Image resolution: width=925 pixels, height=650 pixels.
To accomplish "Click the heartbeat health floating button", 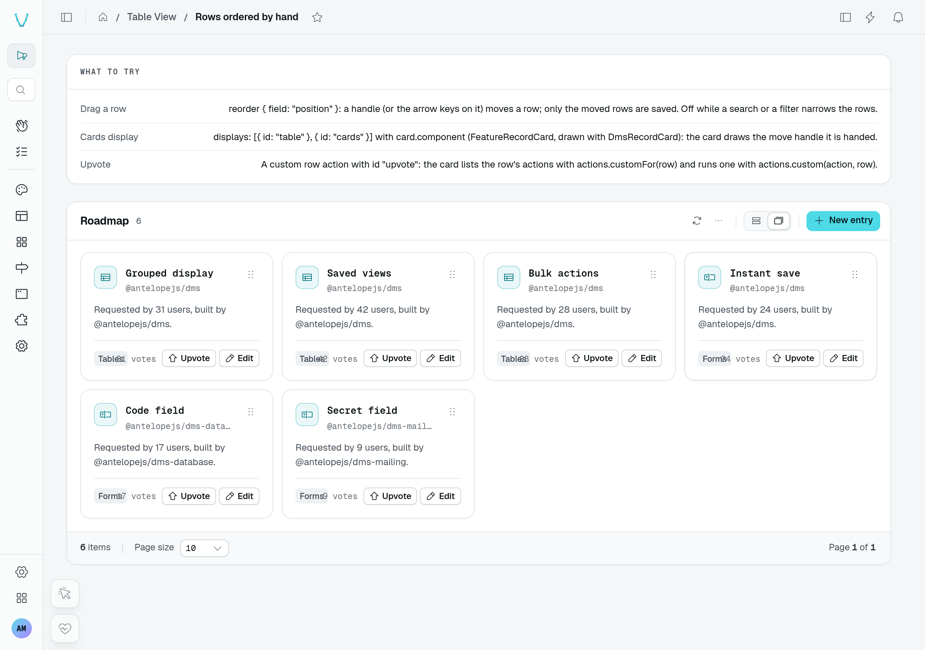I will (x=65, y=628).
